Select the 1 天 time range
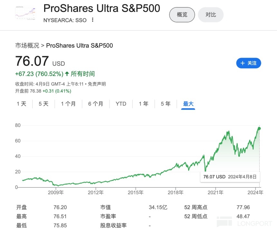 click(22, 104)
